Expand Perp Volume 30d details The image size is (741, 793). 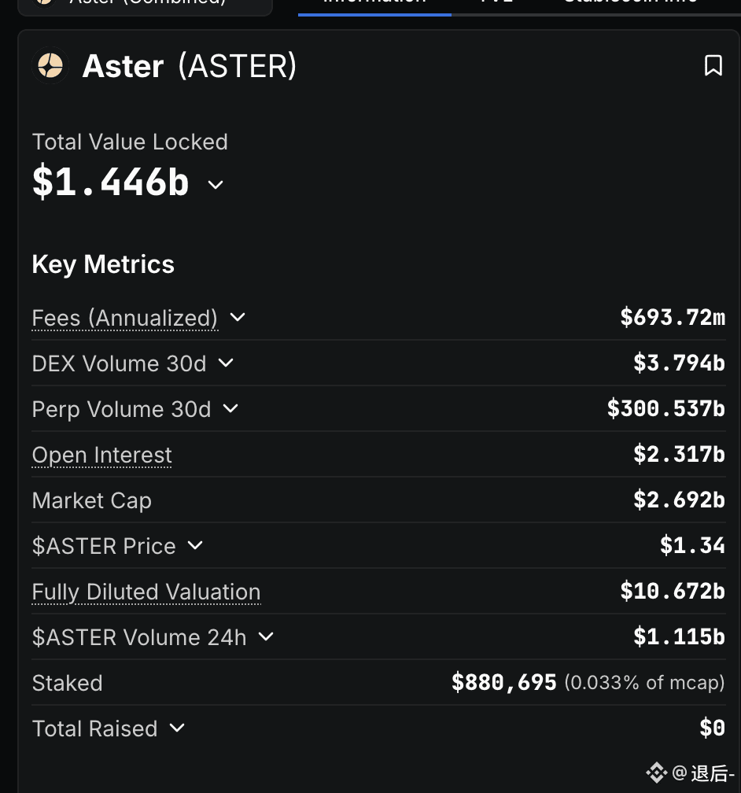click(230, 408)
